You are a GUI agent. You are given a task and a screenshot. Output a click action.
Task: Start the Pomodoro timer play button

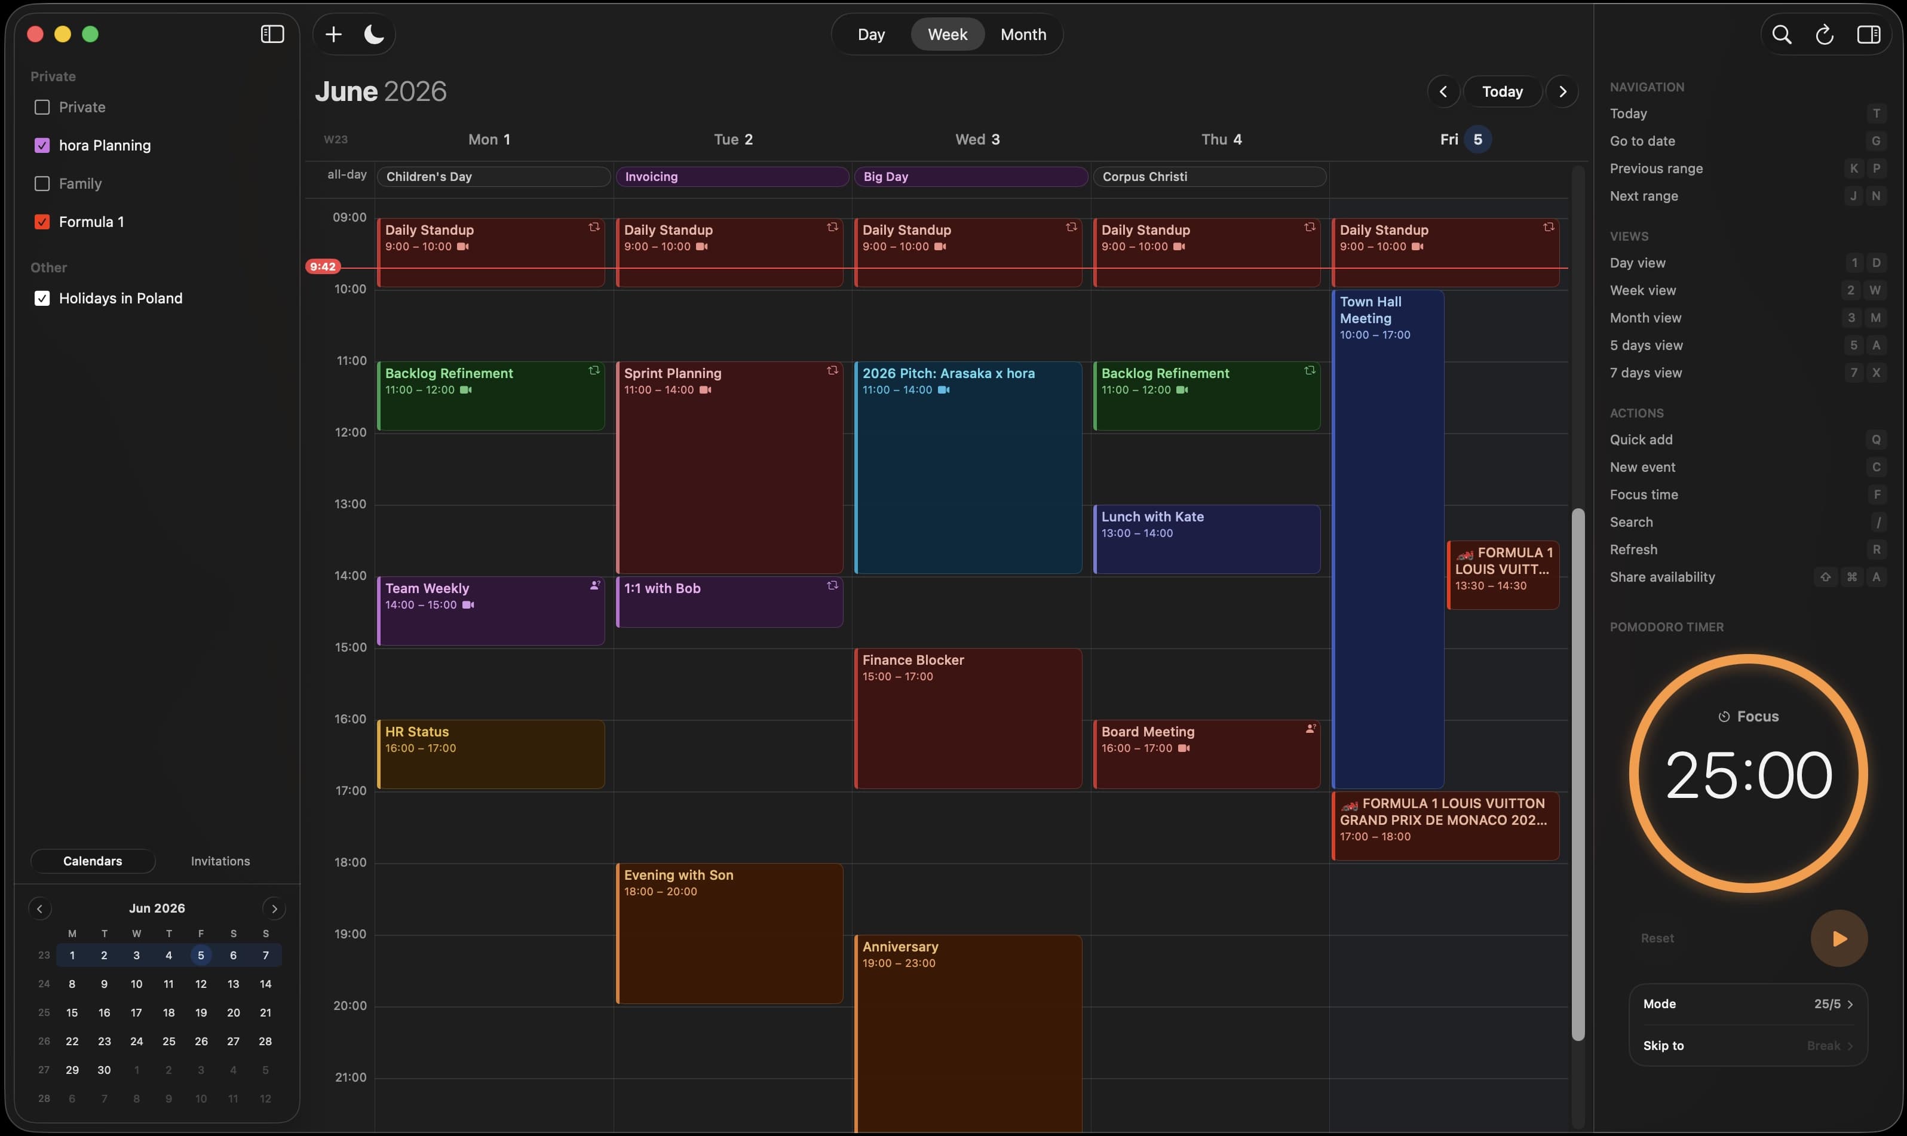tap(1839, 938)
